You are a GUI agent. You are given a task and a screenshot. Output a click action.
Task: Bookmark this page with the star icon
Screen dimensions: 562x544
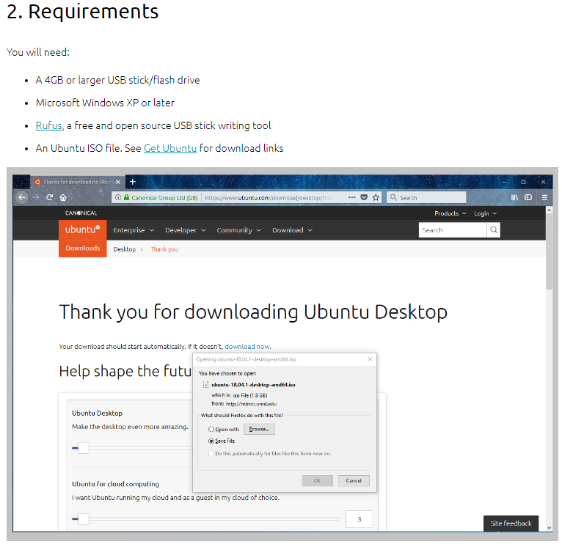pyautogui.click(x=376, y=197)
